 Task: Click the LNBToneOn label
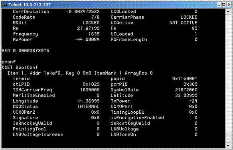point(123,135)
